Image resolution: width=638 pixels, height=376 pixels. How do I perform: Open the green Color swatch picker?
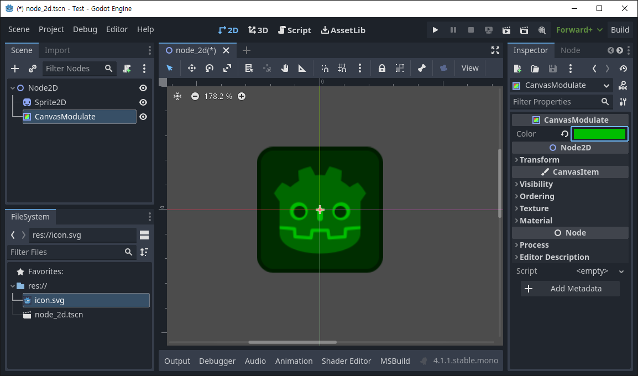coord(599,134)
